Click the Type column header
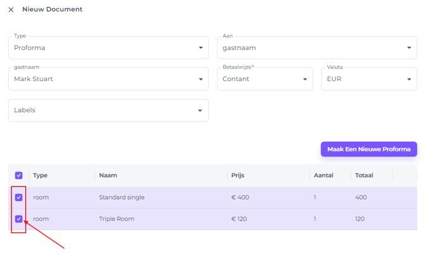This screenshot has width=425, height=258. click(x=41, y=176)
